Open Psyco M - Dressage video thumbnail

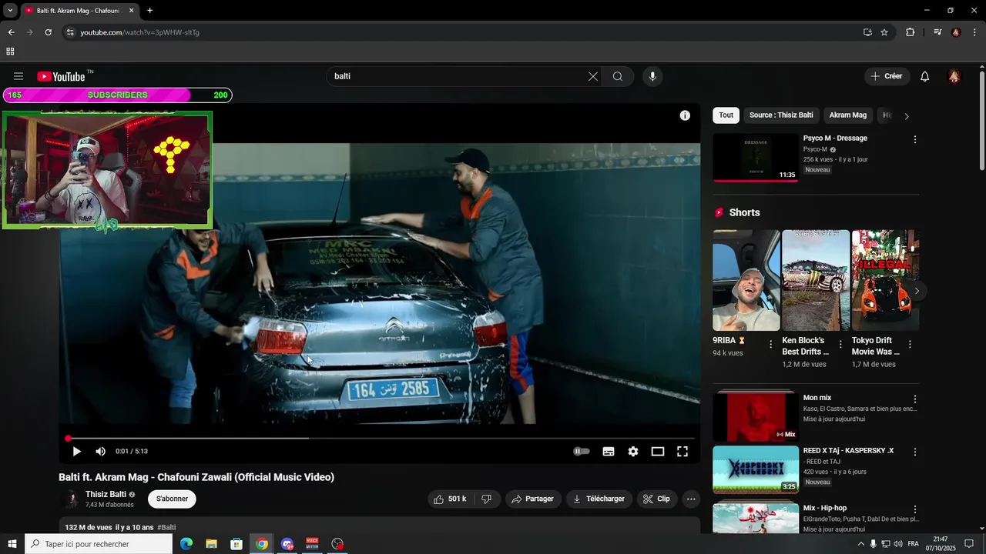pyautogui.click(x=756, y=158)
